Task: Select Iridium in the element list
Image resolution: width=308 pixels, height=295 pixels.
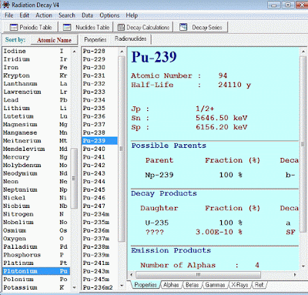Action: pyautogui.click(x=35, y=59)
